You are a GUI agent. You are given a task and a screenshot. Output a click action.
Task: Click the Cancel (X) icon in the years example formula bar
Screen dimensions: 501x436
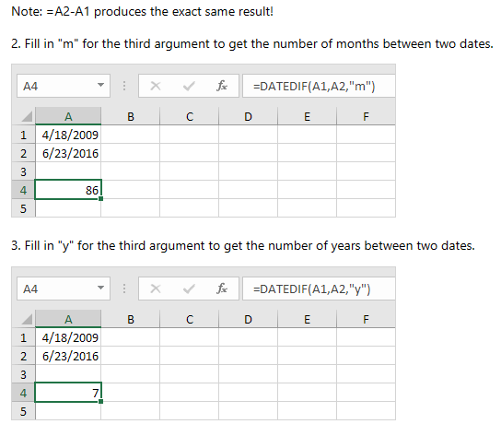tap(156, 289)
